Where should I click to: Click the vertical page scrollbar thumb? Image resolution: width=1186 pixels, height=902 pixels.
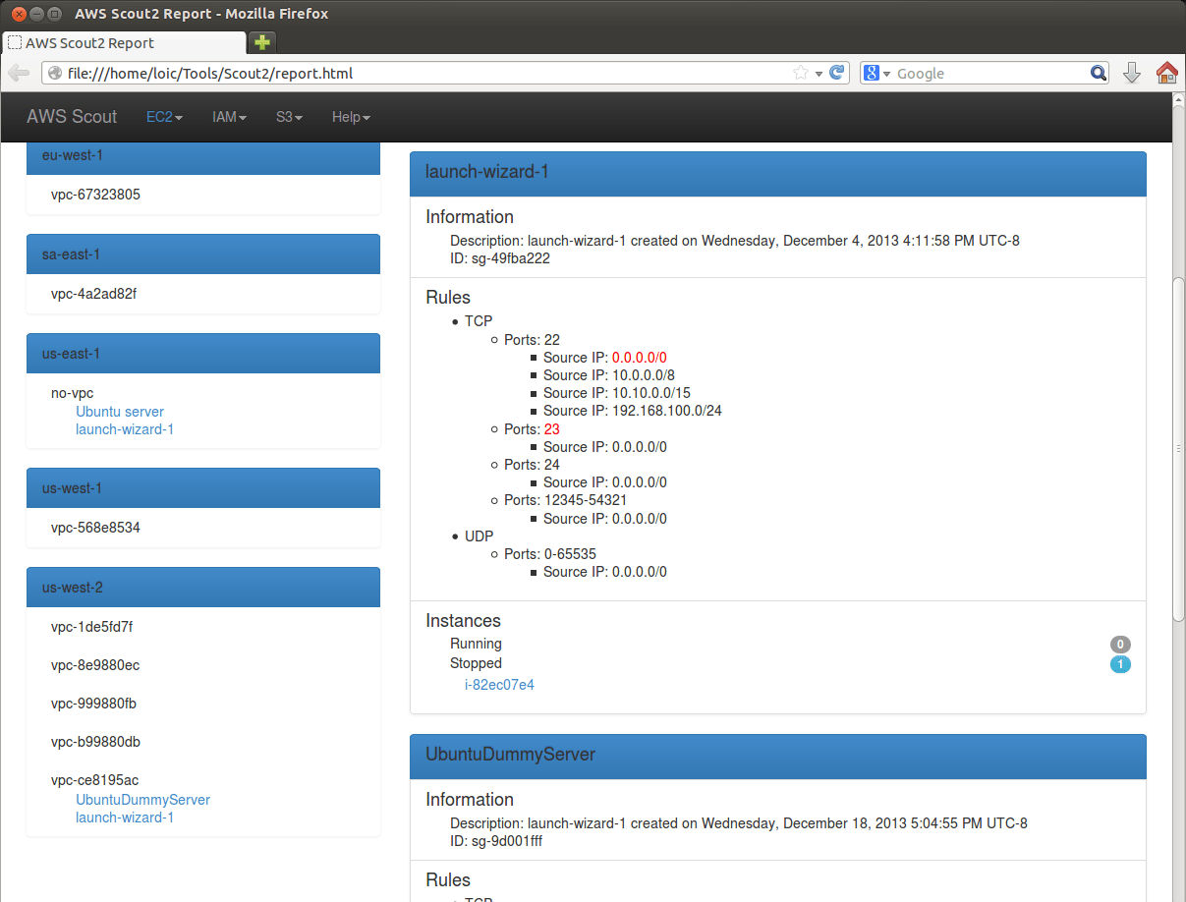tap(1179, 449)
